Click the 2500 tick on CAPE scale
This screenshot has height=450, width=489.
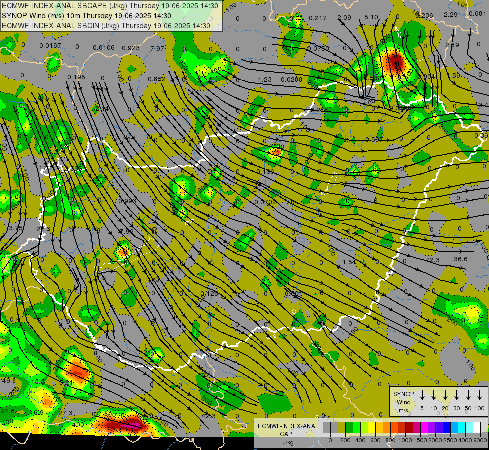(450, 440)
